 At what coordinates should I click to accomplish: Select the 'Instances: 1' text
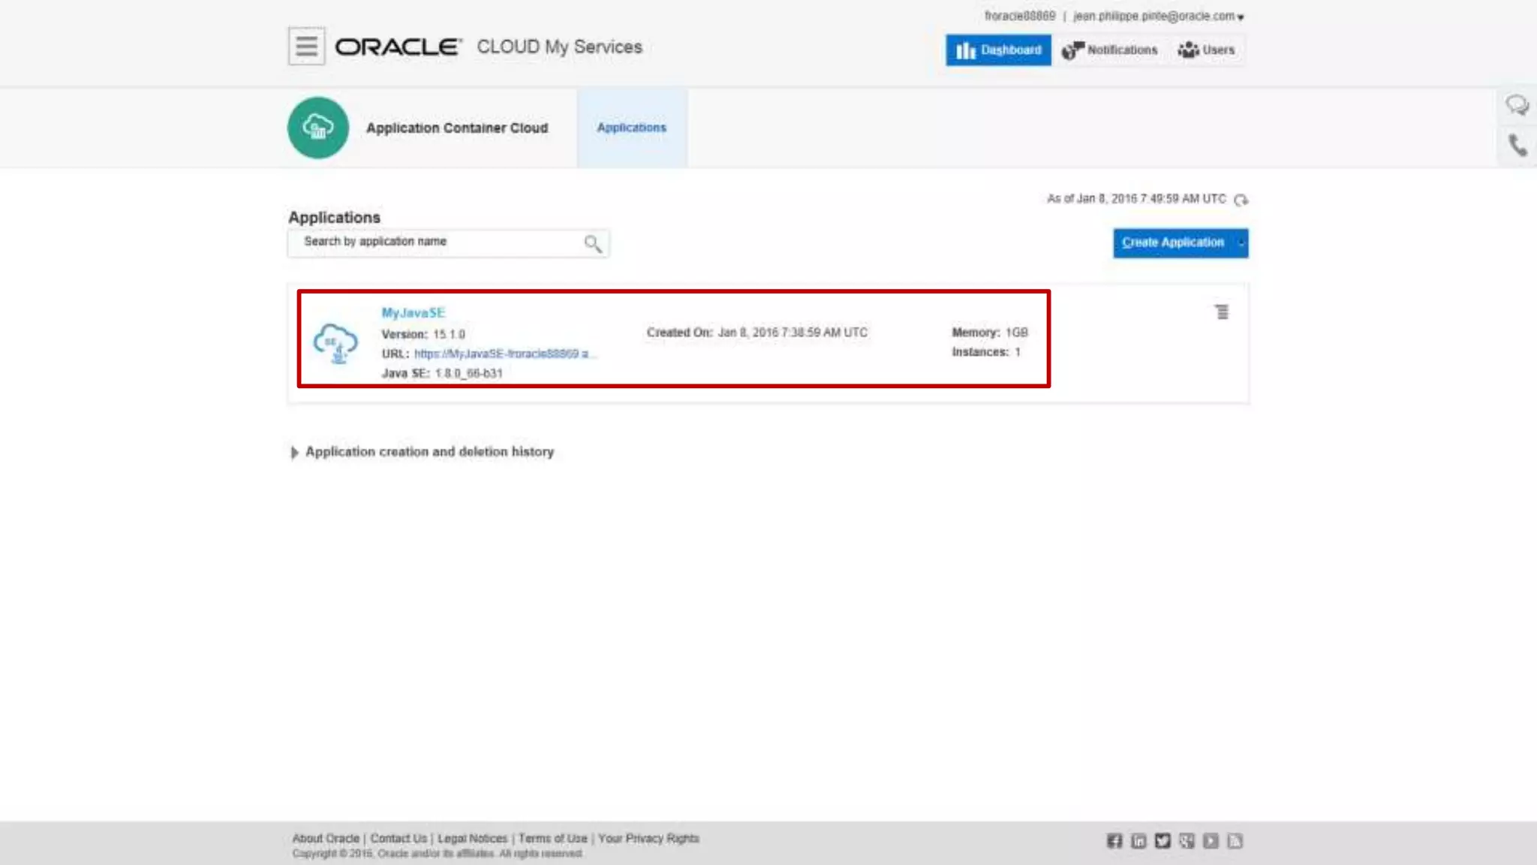986,352
